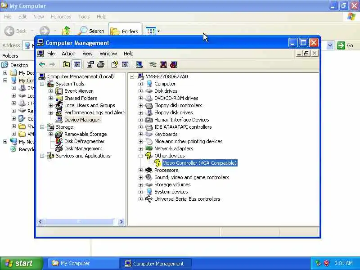The image size is (360, 270).
Task: Click Folders button in My Computer toolbar
Action: (125, 31)
